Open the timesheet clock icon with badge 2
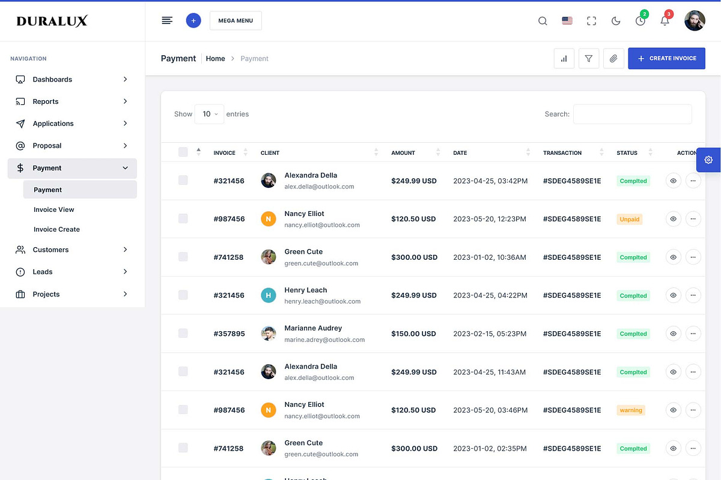 tap(640, 21)
